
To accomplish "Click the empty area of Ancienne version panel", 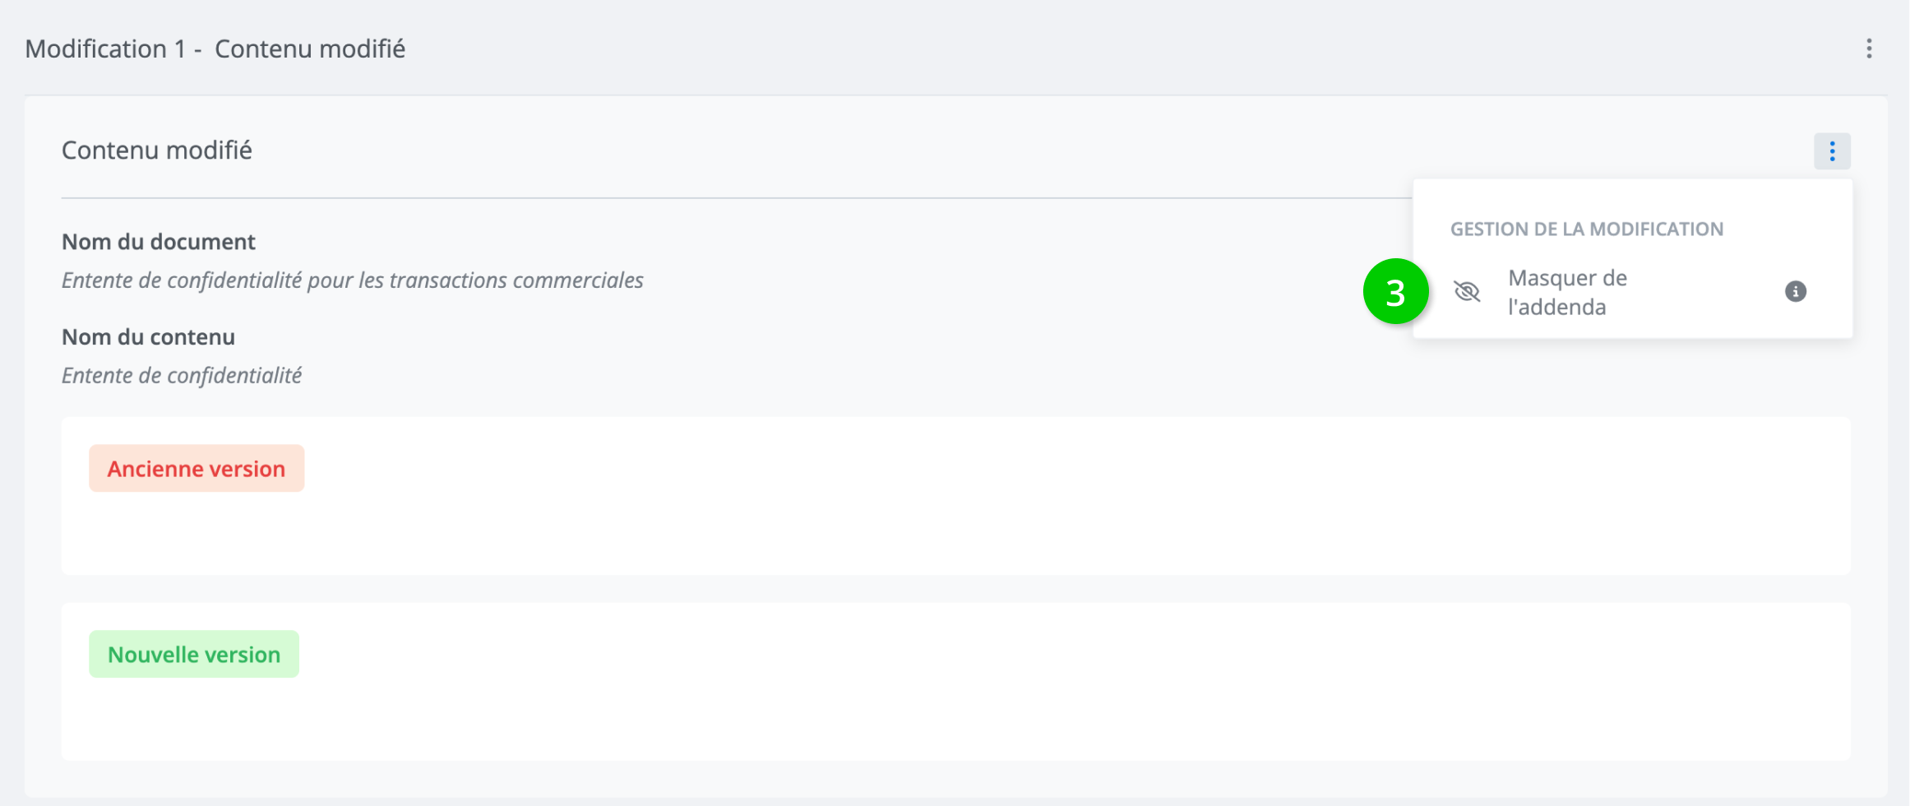I will pos(987,526).
